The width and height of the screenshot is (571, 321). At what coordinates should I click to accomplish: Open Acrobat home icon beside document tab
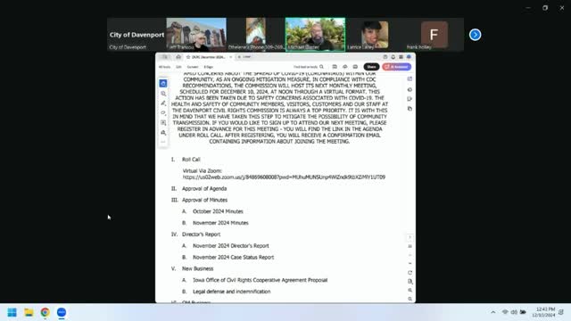(x=178, y=57)
